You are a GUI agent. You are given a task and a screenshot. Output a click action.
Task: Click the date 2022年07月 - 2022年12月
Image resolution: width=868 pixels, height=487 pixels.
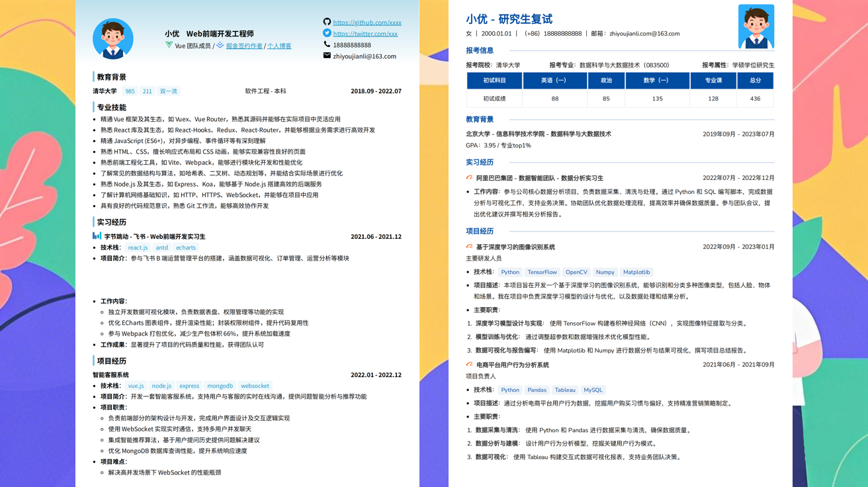click(738, 178)
